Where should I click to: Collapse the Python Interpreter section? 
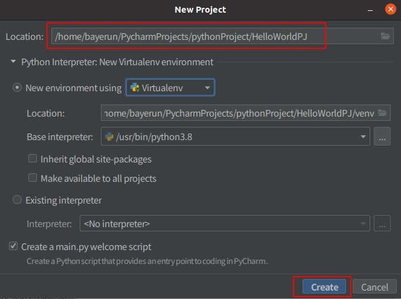[x=13, y=62]
